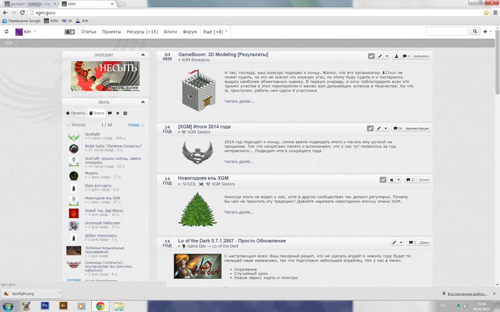Click the plus icon to create content
Image resolution: width=500 pixels, height=312 pixels.
[485, 31]
